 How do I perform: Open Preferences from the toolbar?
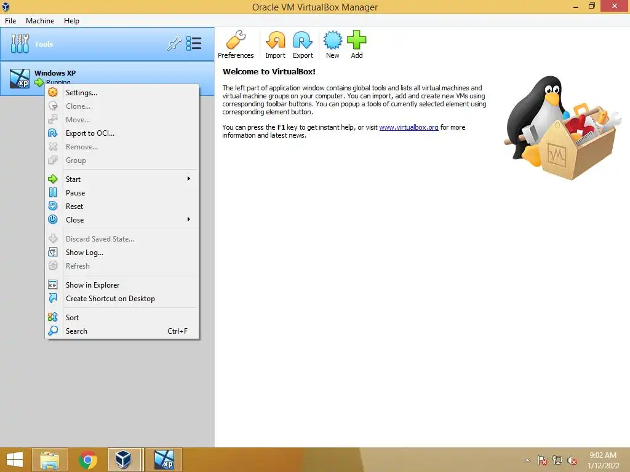coord(236,44)
